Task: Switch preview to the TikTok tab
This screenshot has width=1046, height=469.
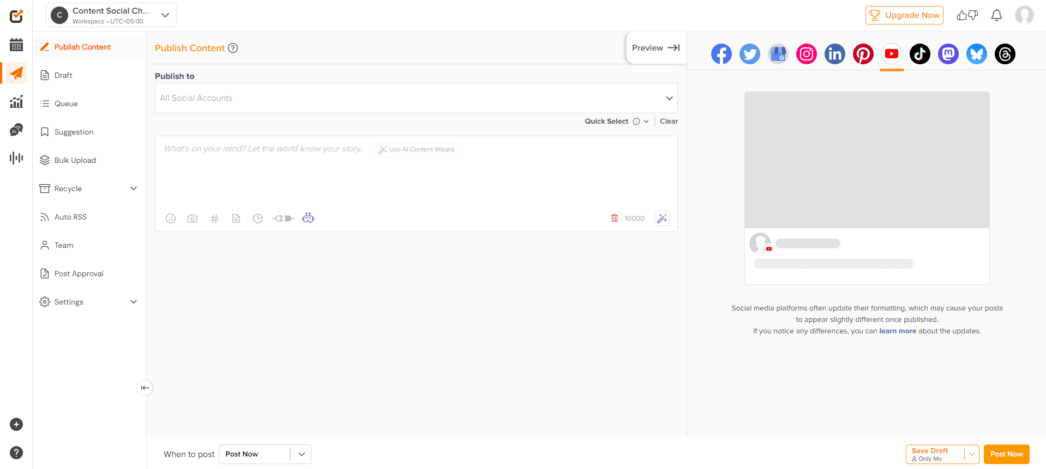Action: pyautogui.click(x=920, y=54)
